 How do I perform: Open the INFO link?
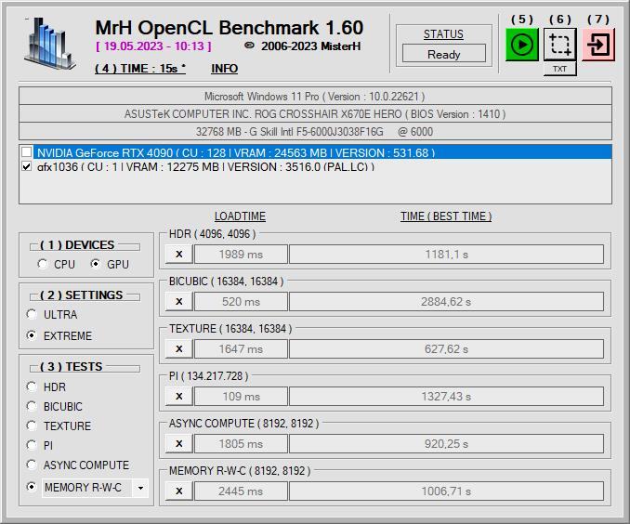[224, 69]
